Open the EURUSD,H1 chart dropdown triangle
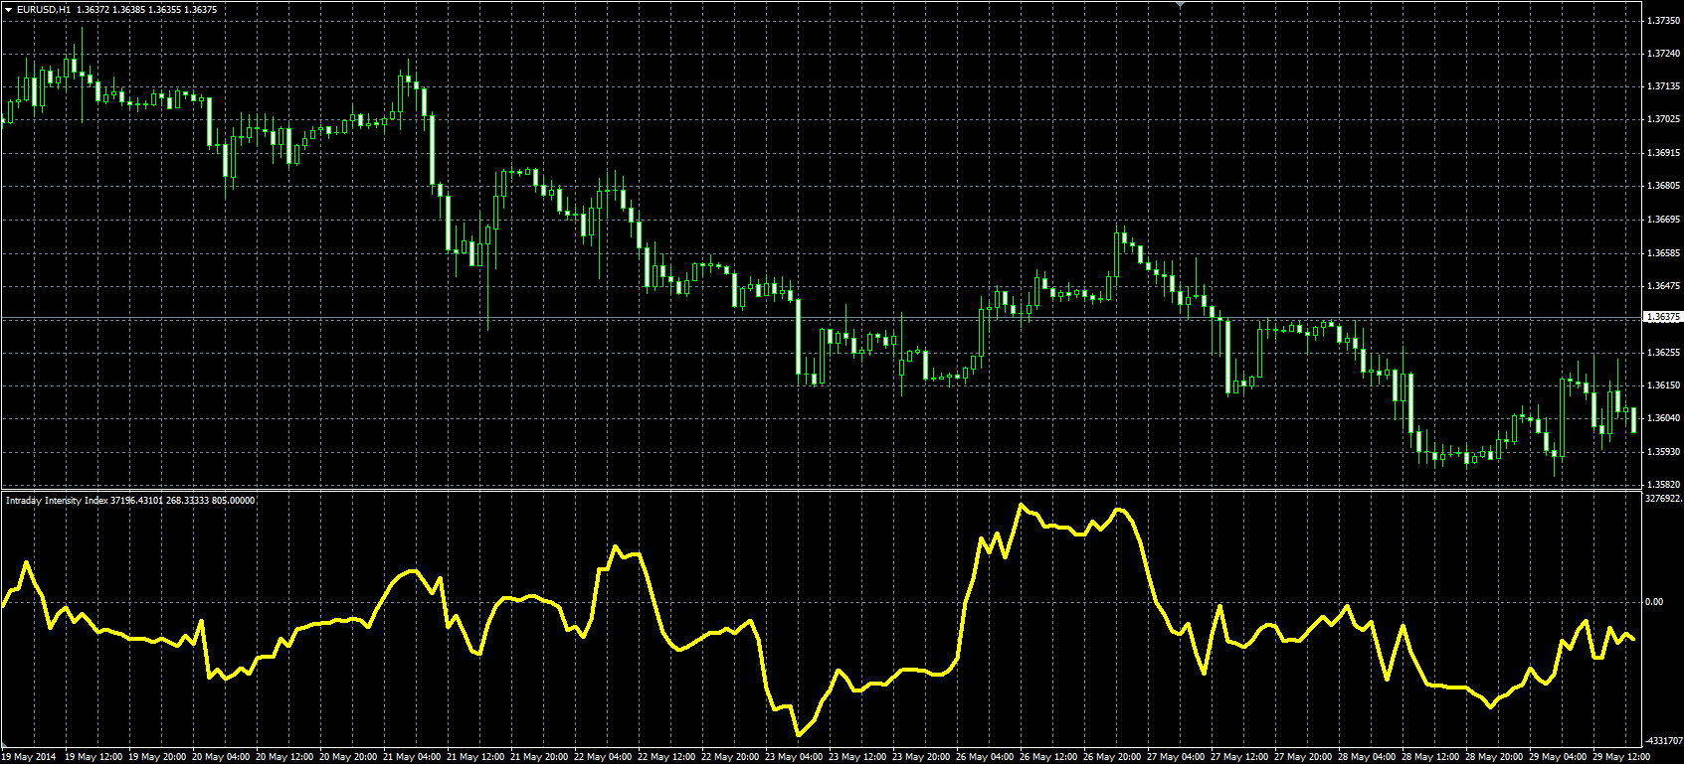Screen dimensions: 1684x764 (x=8, y=10)
